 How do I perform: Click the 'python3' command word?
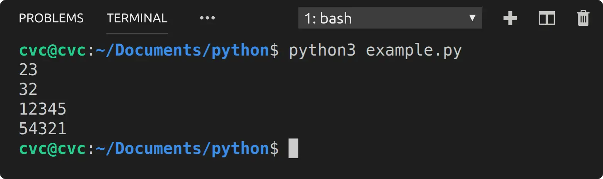coord(322,51)
